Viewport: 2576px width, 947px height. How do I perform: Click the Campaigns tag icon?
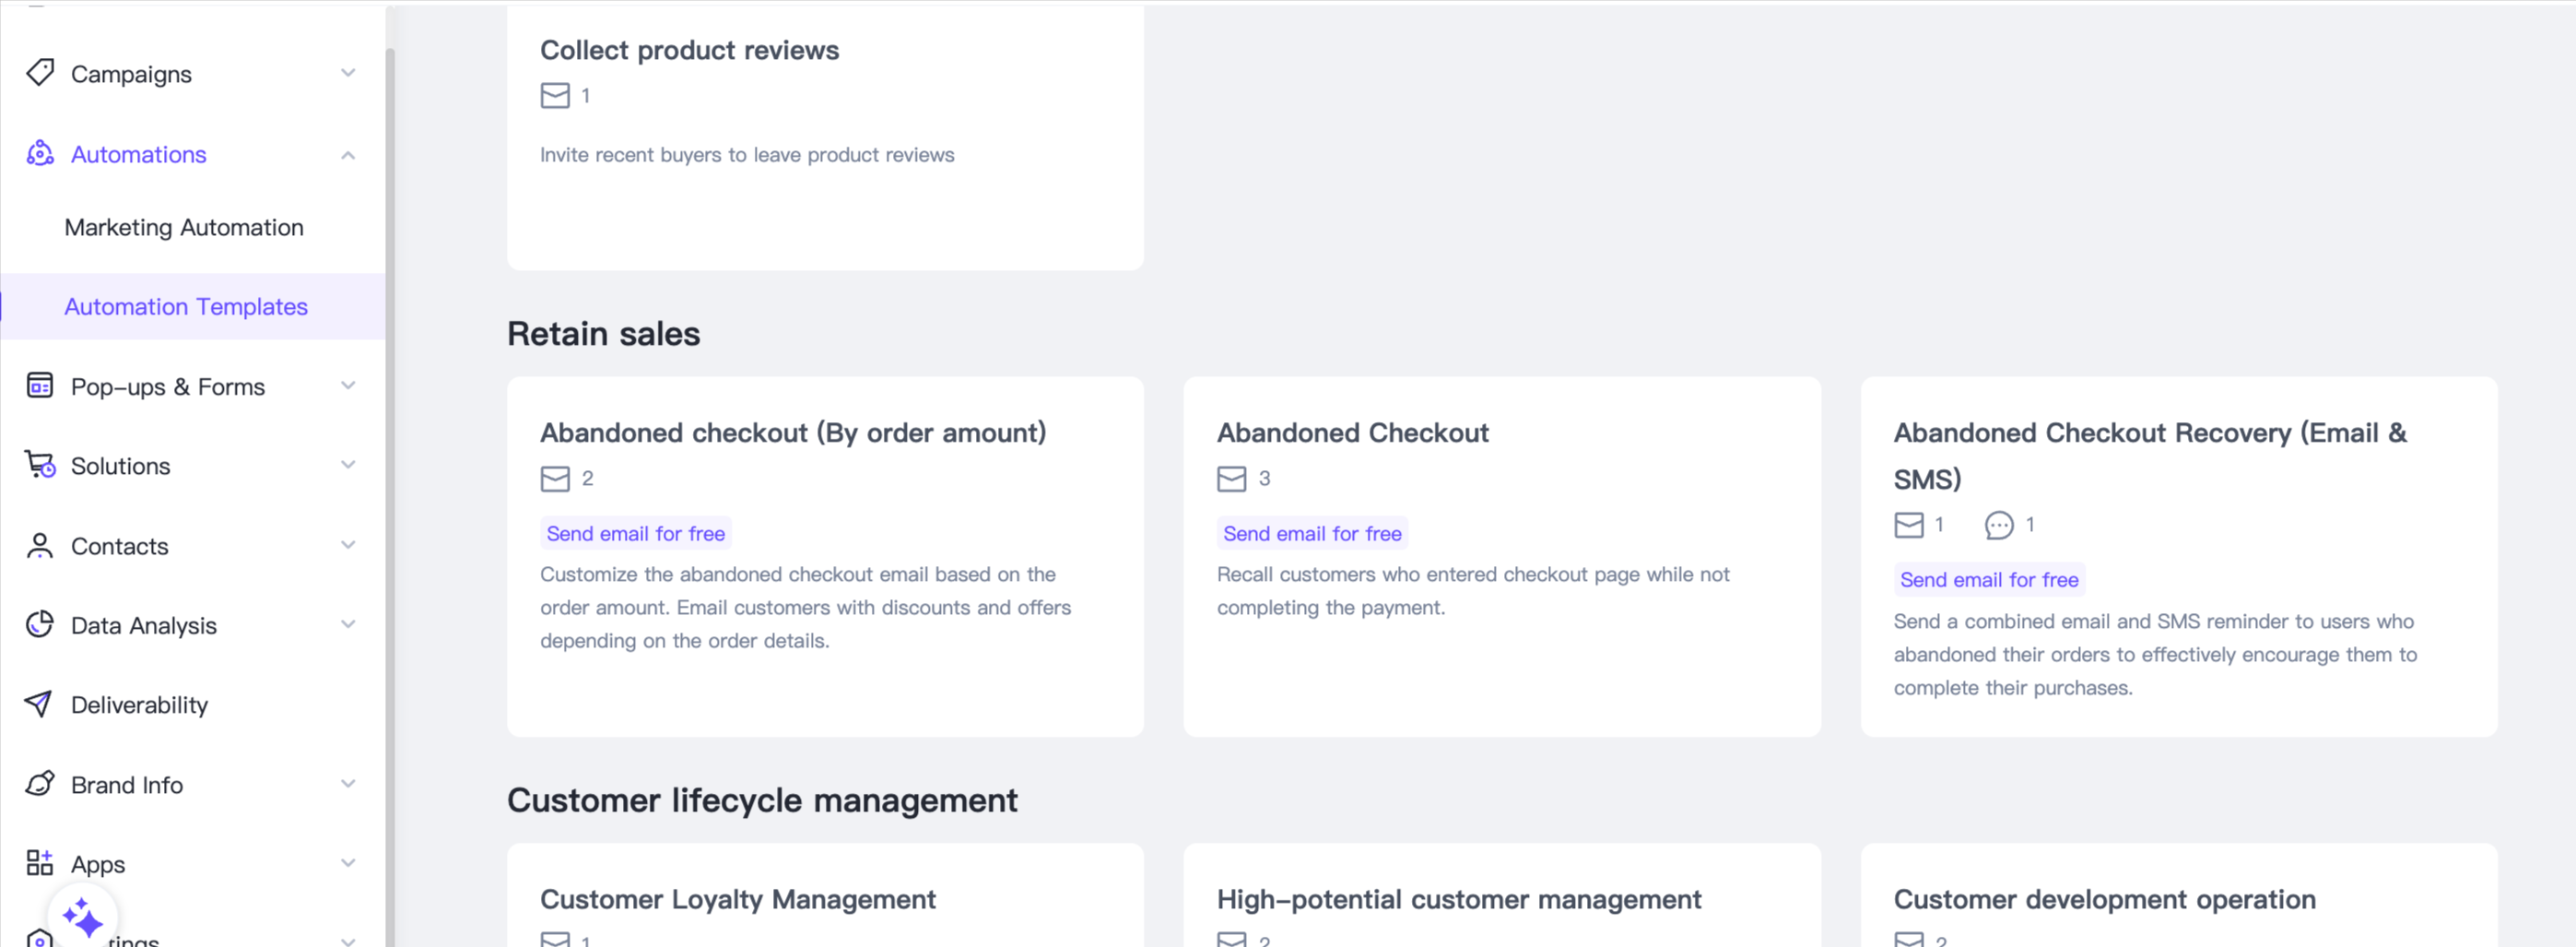click(40, 73)
